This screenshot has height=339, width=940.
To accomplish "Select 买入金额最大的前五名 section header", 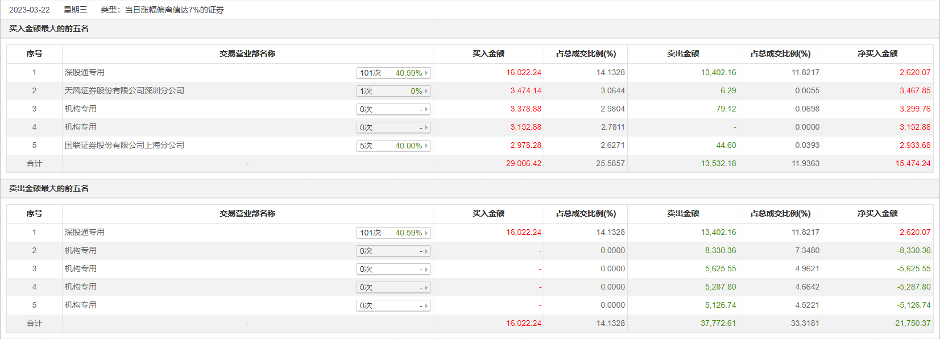I will pos(49,28).
